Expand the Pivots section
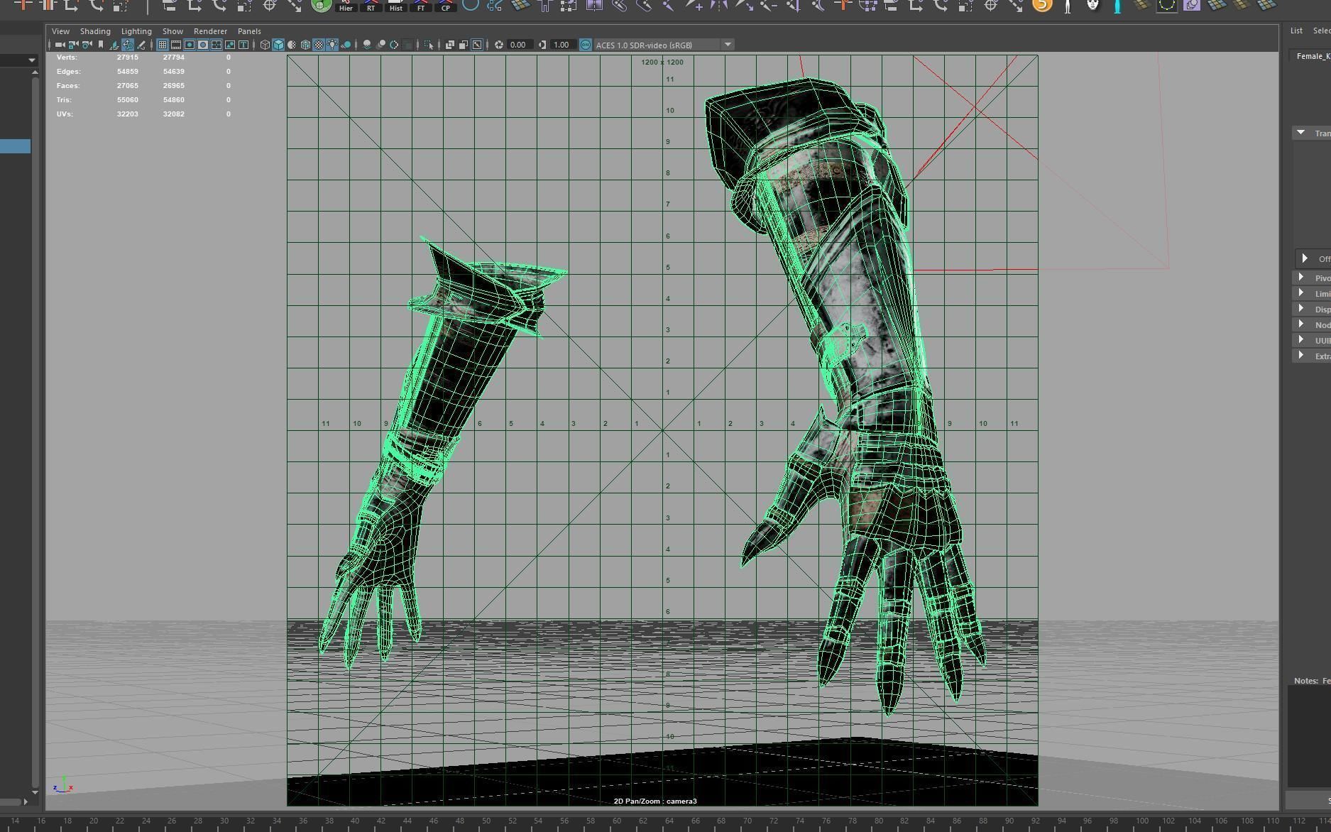1331x832 pixels. pyautogui.click(x=1301, y=278)
